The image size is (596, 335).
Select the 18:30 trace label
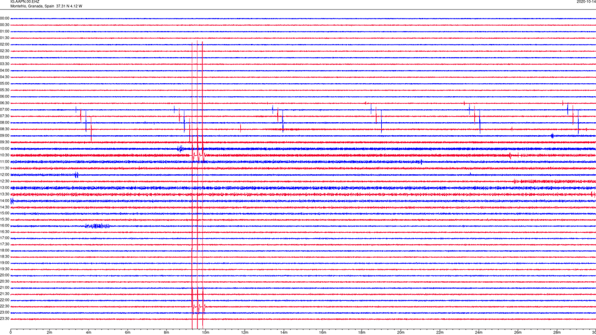[x=4, y=257]
